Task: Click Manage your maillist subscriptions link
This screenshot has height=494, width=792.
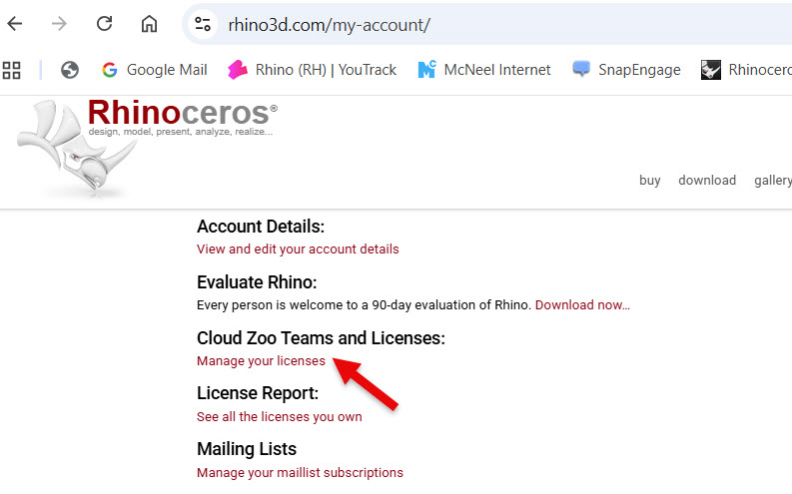Action: pos(300,473)
